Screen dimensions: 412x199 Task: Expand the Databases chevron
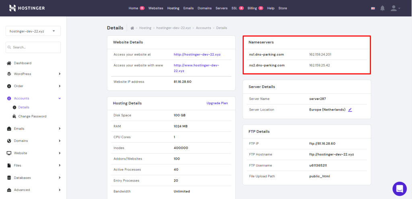point(60,178)
